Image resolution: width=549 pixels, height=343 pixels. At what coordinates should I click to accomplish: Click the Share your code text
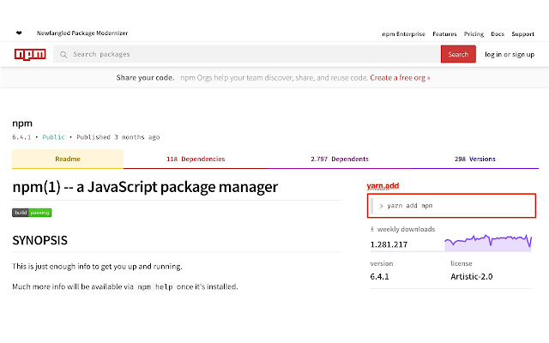coord(145,78)
